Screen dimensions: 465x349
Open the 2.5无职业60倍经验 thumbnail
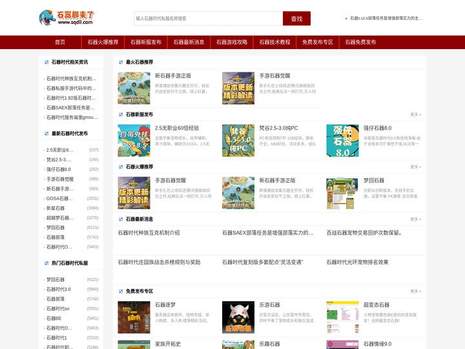134,140
